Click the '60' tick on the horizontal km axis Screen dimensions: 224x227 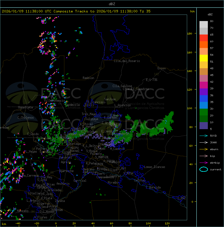[112, 223]
